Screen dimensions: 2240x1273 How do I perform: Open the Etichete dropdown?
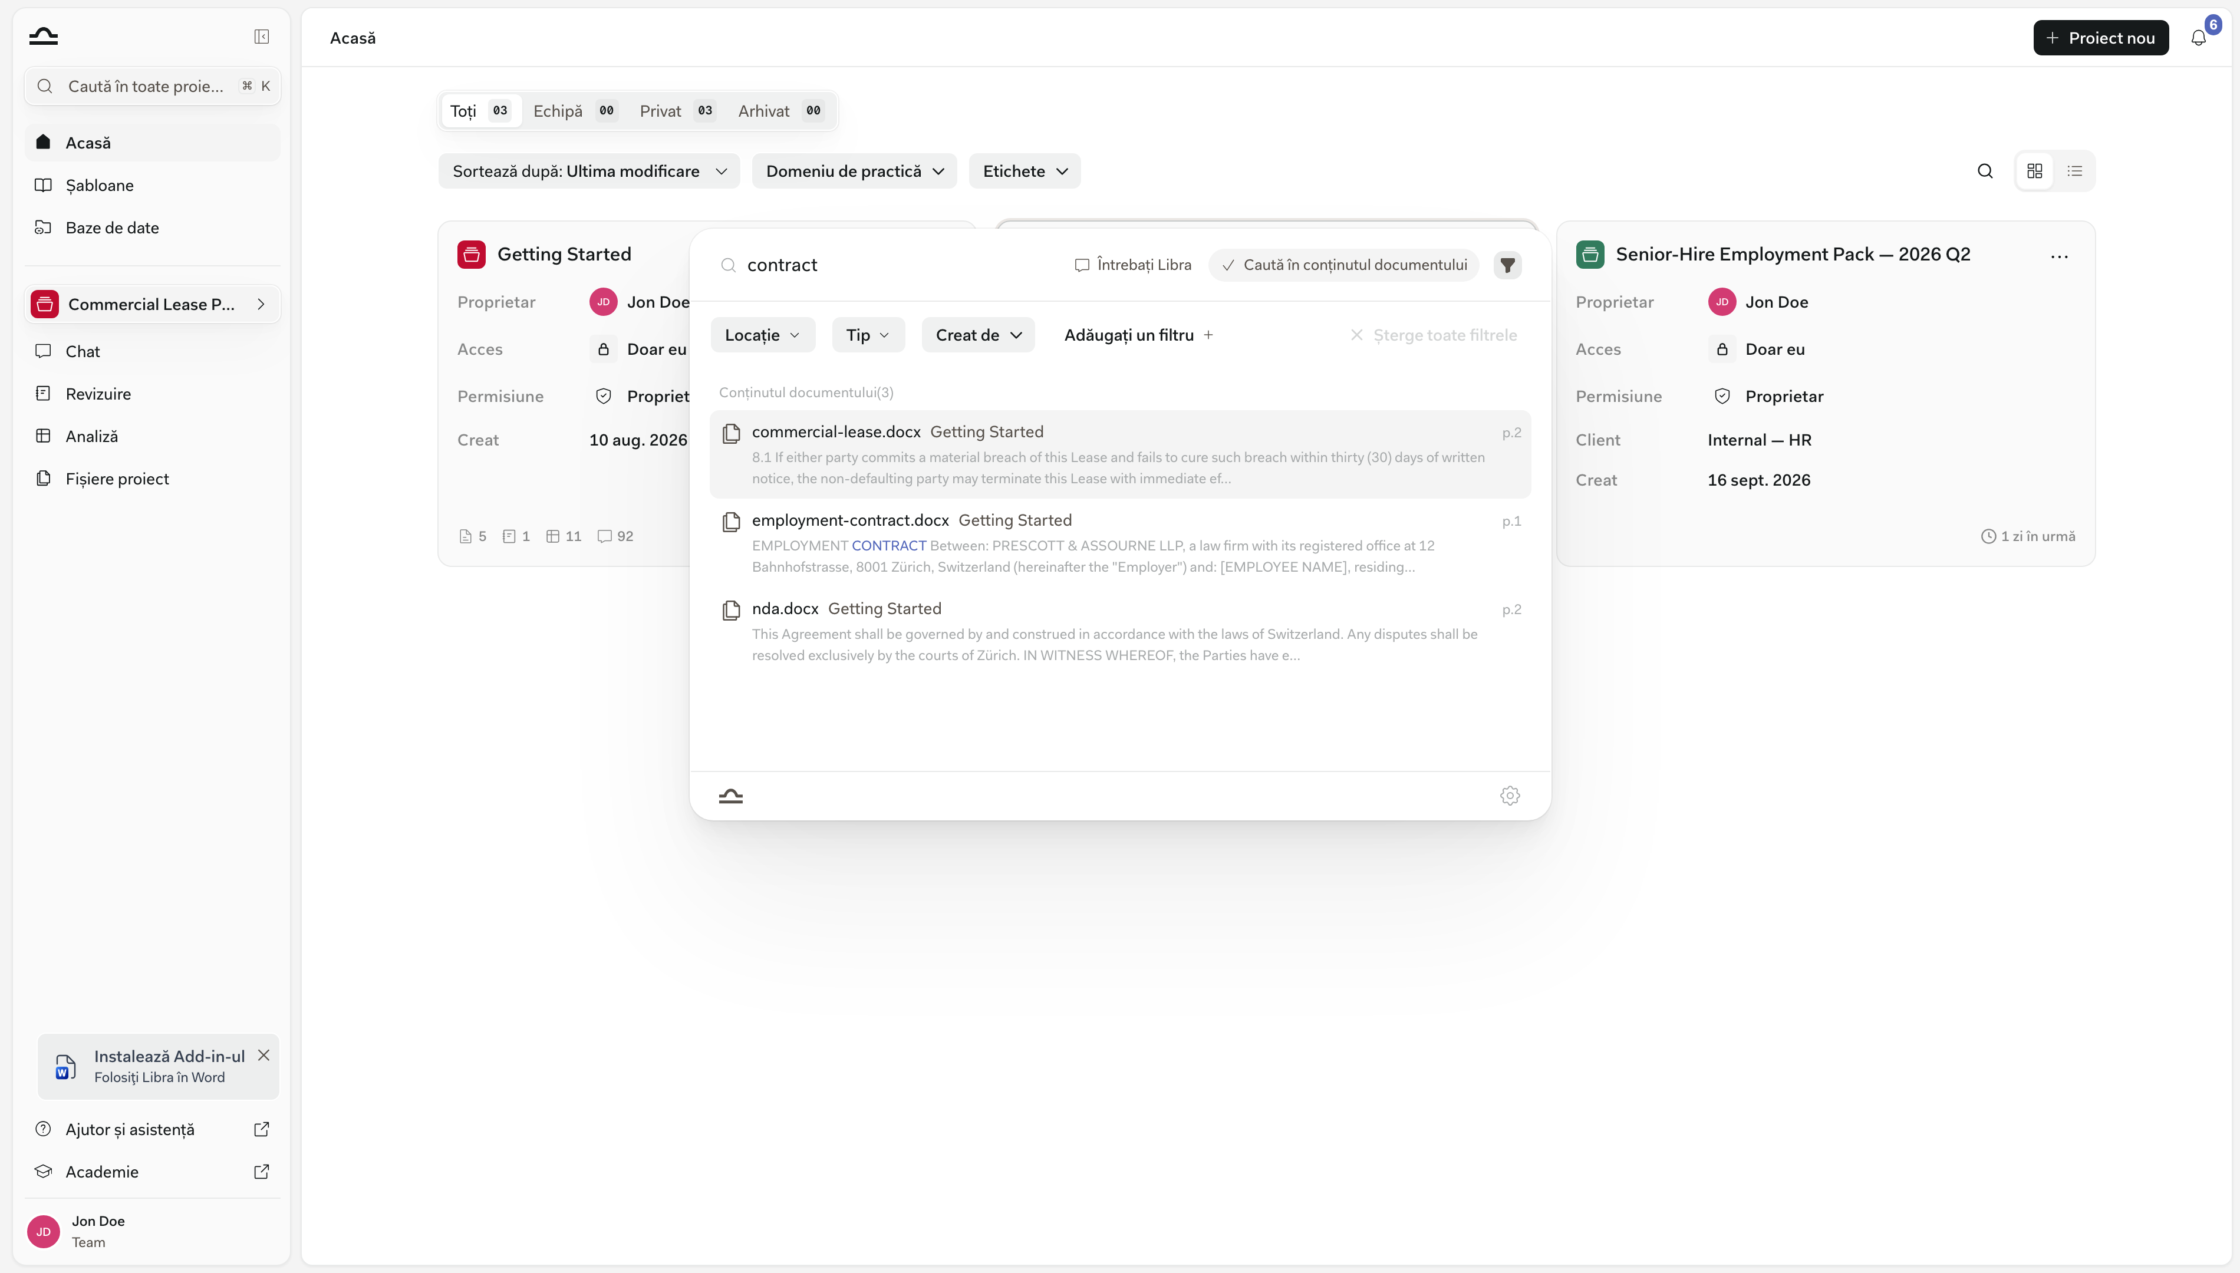point(1025,172)
